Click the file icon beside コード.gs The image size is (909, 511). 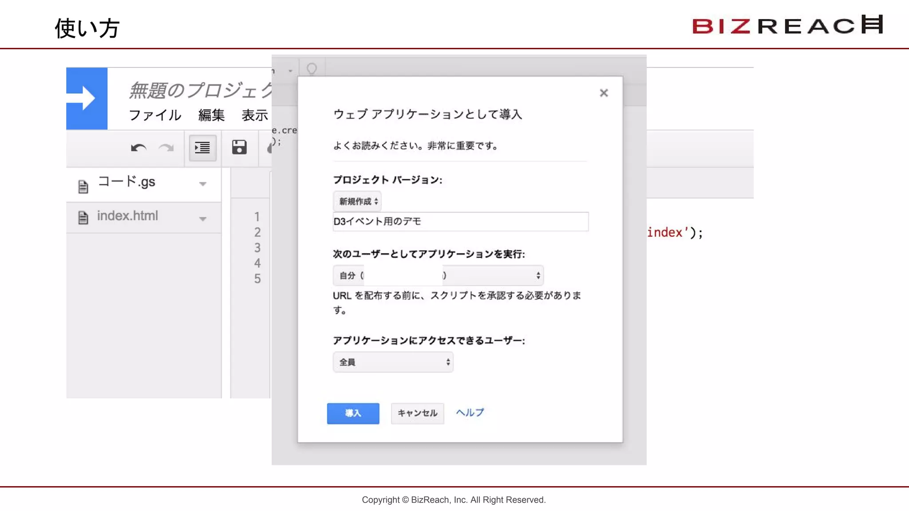pos(83,187)
